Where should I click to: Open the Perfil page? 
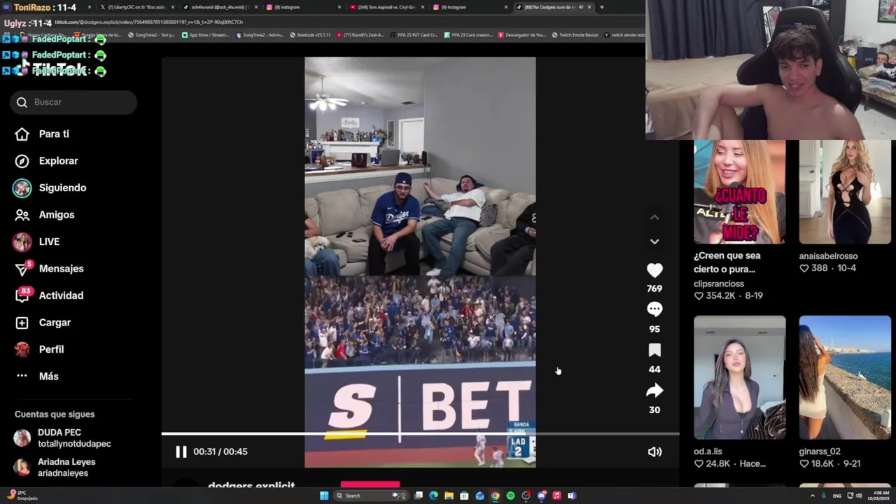pyautogui.click(x=39, y=349)
